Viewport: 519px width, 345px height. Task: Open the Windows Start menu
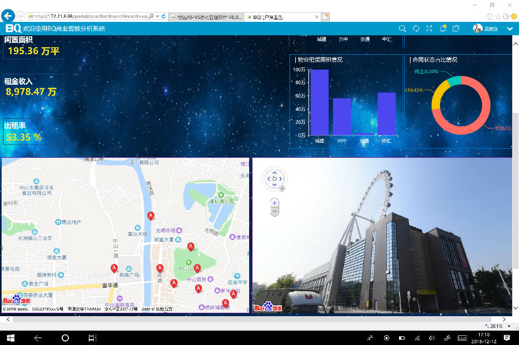pyautogui.click(x=10, y=338)
